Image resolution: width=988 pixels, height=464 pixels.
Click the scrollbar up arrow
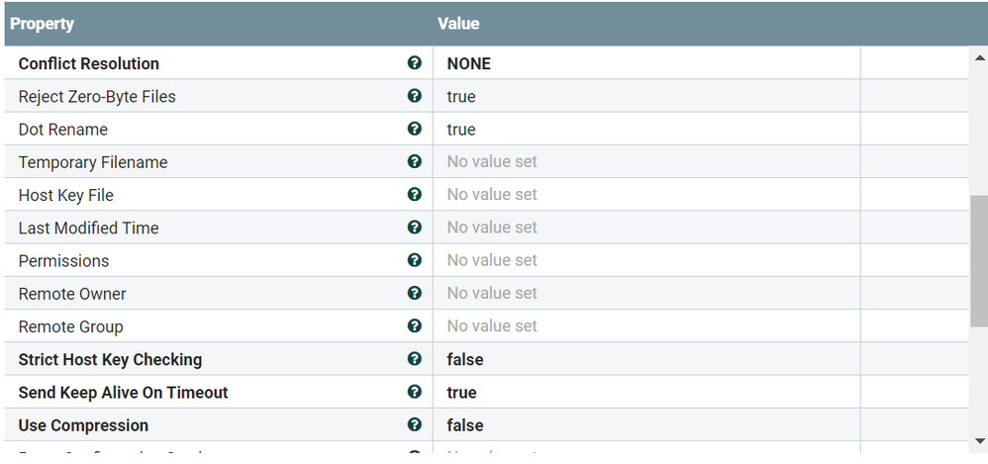click(x=979, y=57)
